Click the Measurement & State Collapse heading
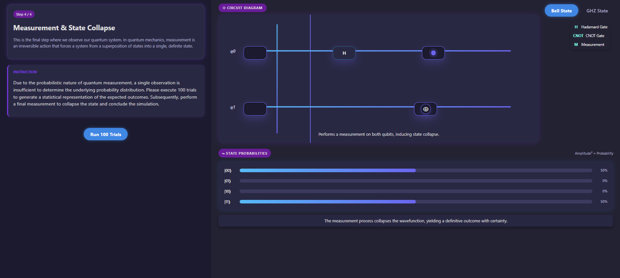The height and width of the screenshot is (278, 620). [x=64, y=28]
